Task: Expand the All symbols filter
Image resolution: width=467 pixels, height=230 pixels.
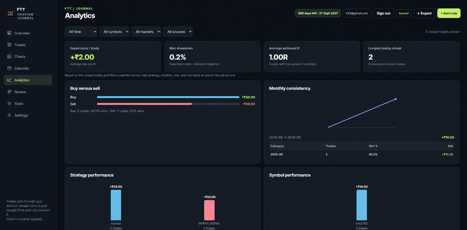Action: 114,32
